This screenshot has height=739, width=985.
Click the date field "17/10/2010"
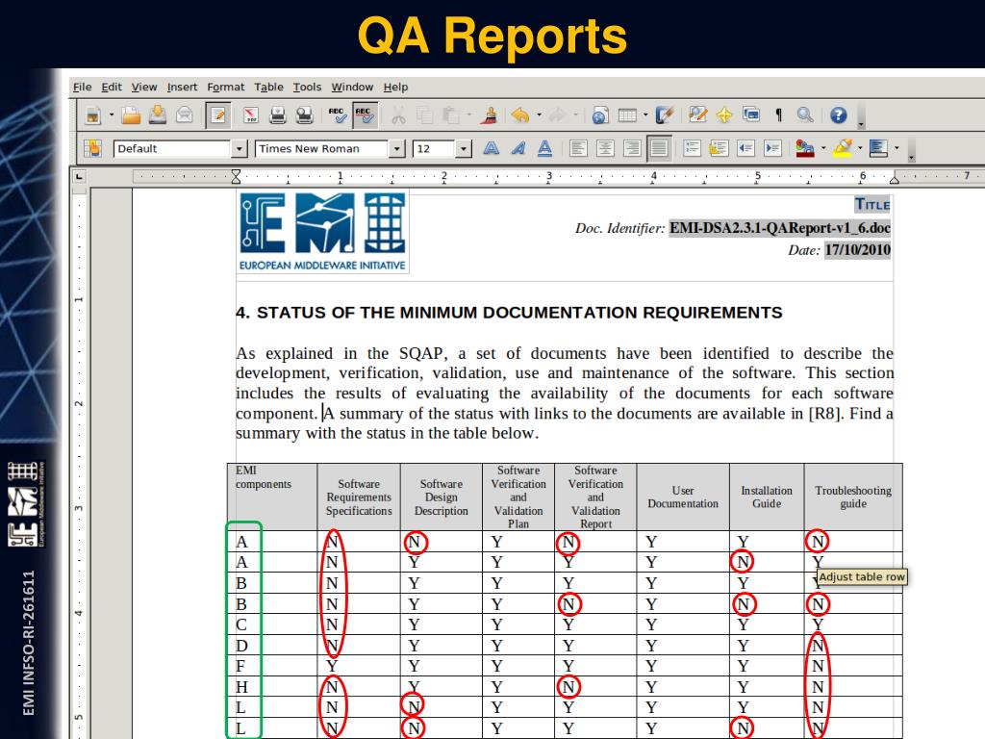pyautogui.click(x=857, y=250)
